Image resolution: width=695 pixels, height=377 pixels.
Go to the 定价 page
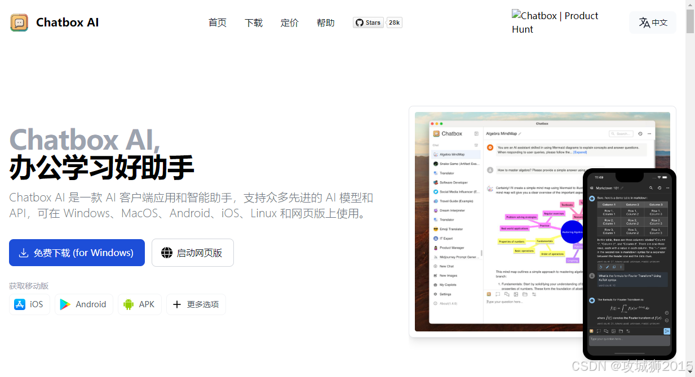[x=290, y=23]
